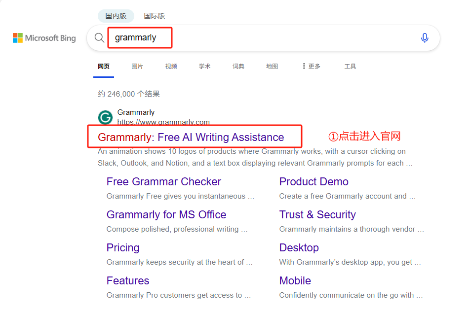Open the Grammarly for MS Office sitelink
469x310 pixels.
(166, 214)
